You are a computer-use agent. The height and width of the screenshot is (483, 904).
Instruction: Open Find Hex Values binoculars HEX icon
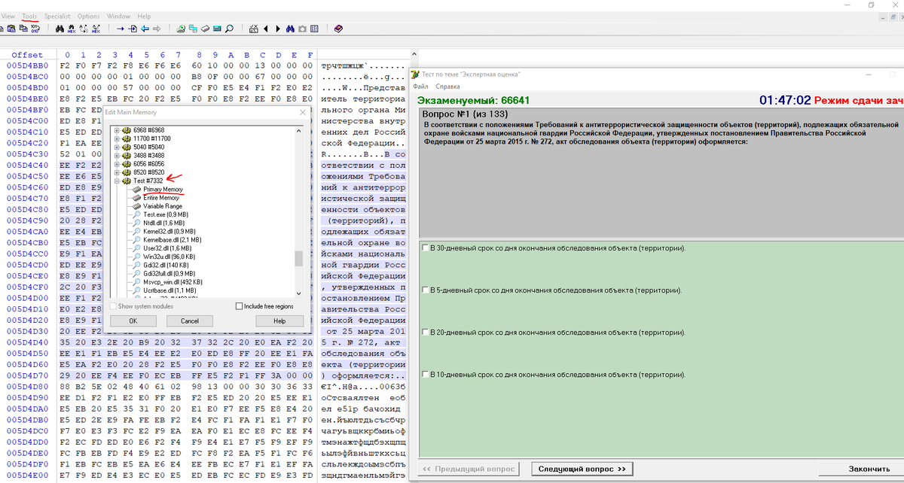click(x=72, y=29)
